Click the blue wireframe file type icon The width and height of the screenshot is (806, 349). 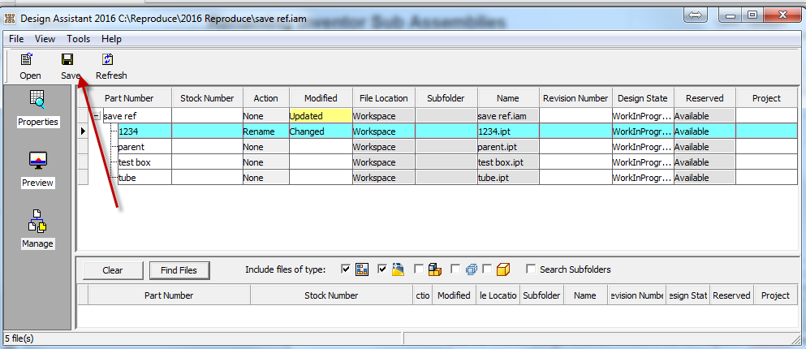tap(472, 269)
